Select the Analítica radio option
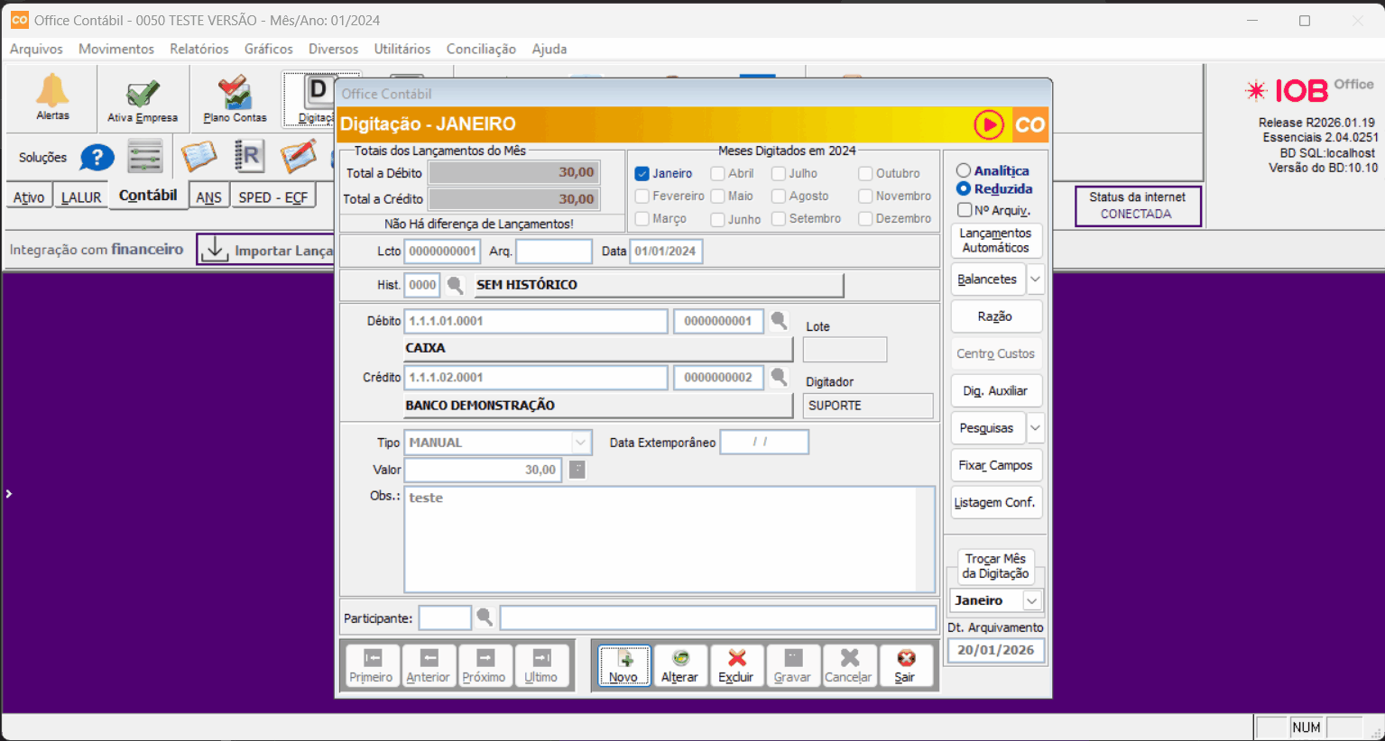Viewport: 1385px width, 741px height. pyautogui.click(x=964, y=170)
